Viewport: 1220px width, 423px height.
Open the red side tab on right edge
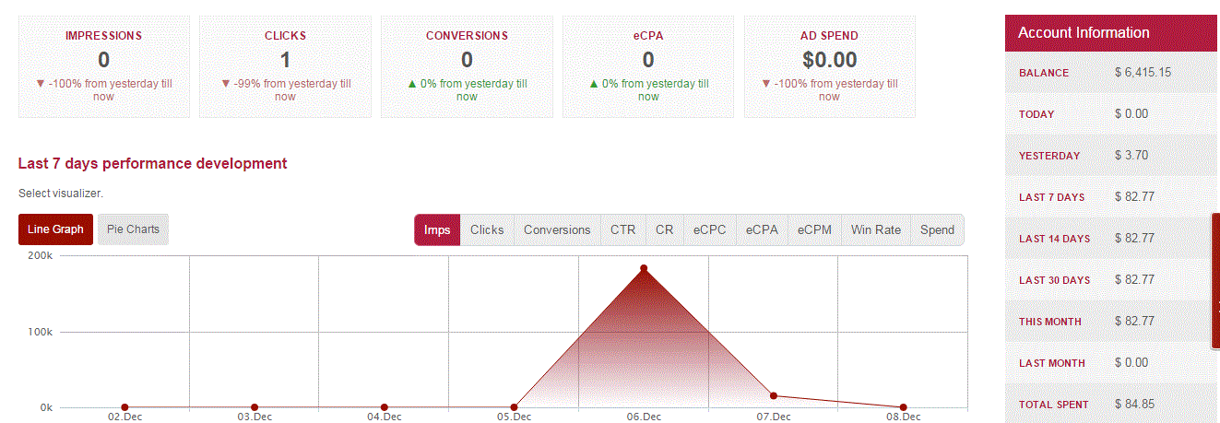(1215, 281)
